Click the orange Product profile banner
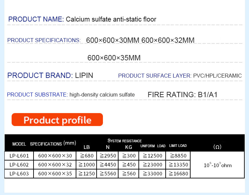 pos(57,120)
